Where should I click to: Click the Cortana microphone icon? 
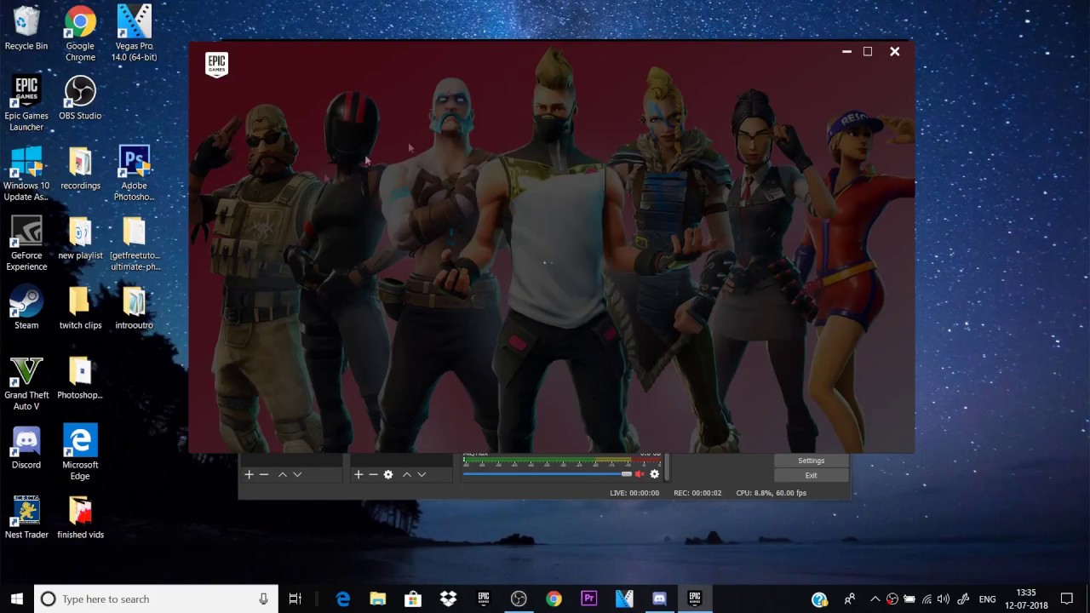point(264,599)
